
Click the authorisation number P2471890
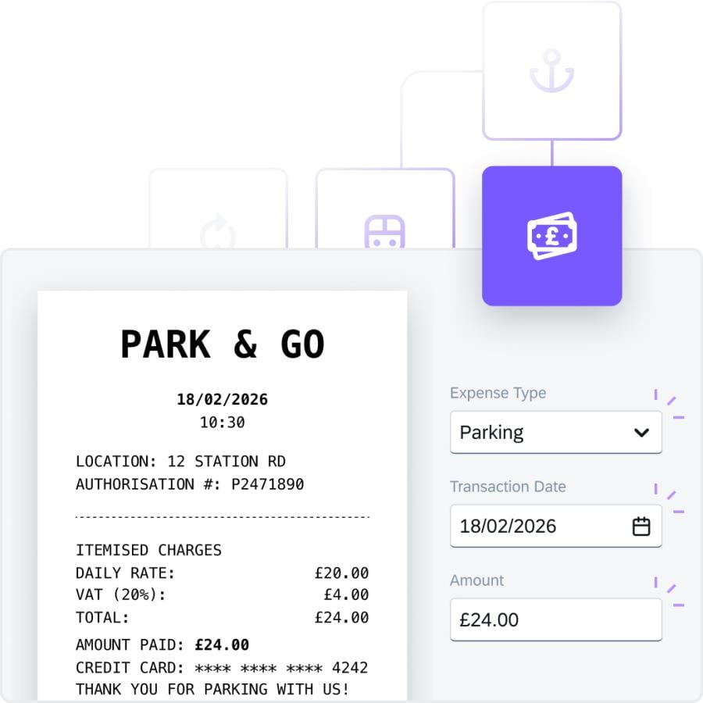click(267, 484)
